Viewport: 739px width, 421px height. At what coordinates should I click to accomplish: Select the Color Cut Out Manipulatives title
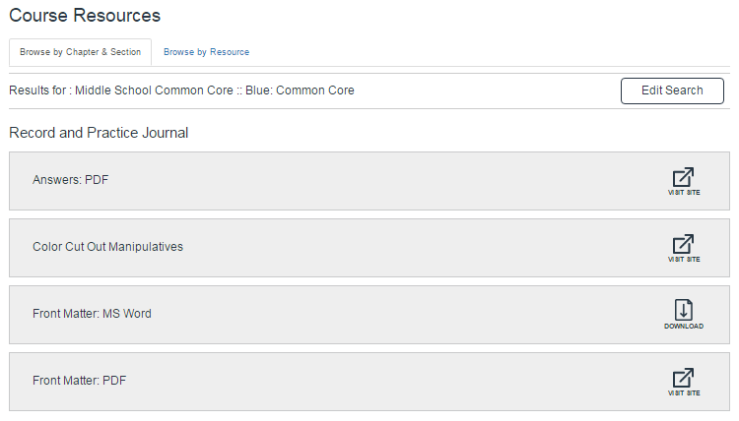pyautogui.click(x=107, y=247)
